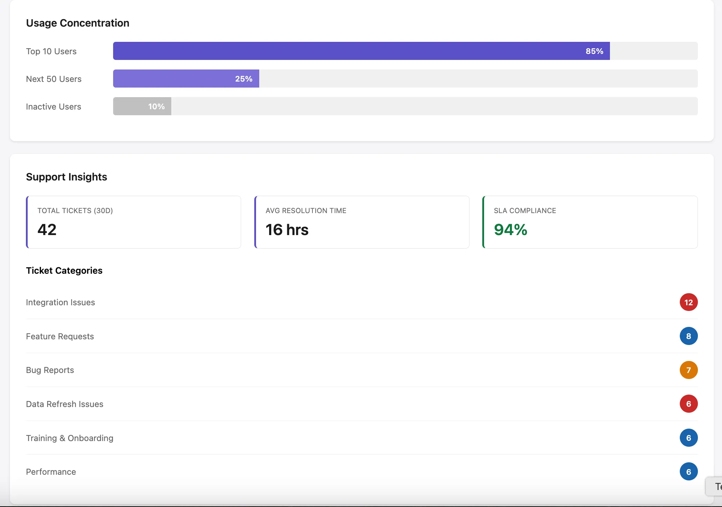Click the green 94% SLA value
The image size is (722, 507).
click(x=510, y=230)
